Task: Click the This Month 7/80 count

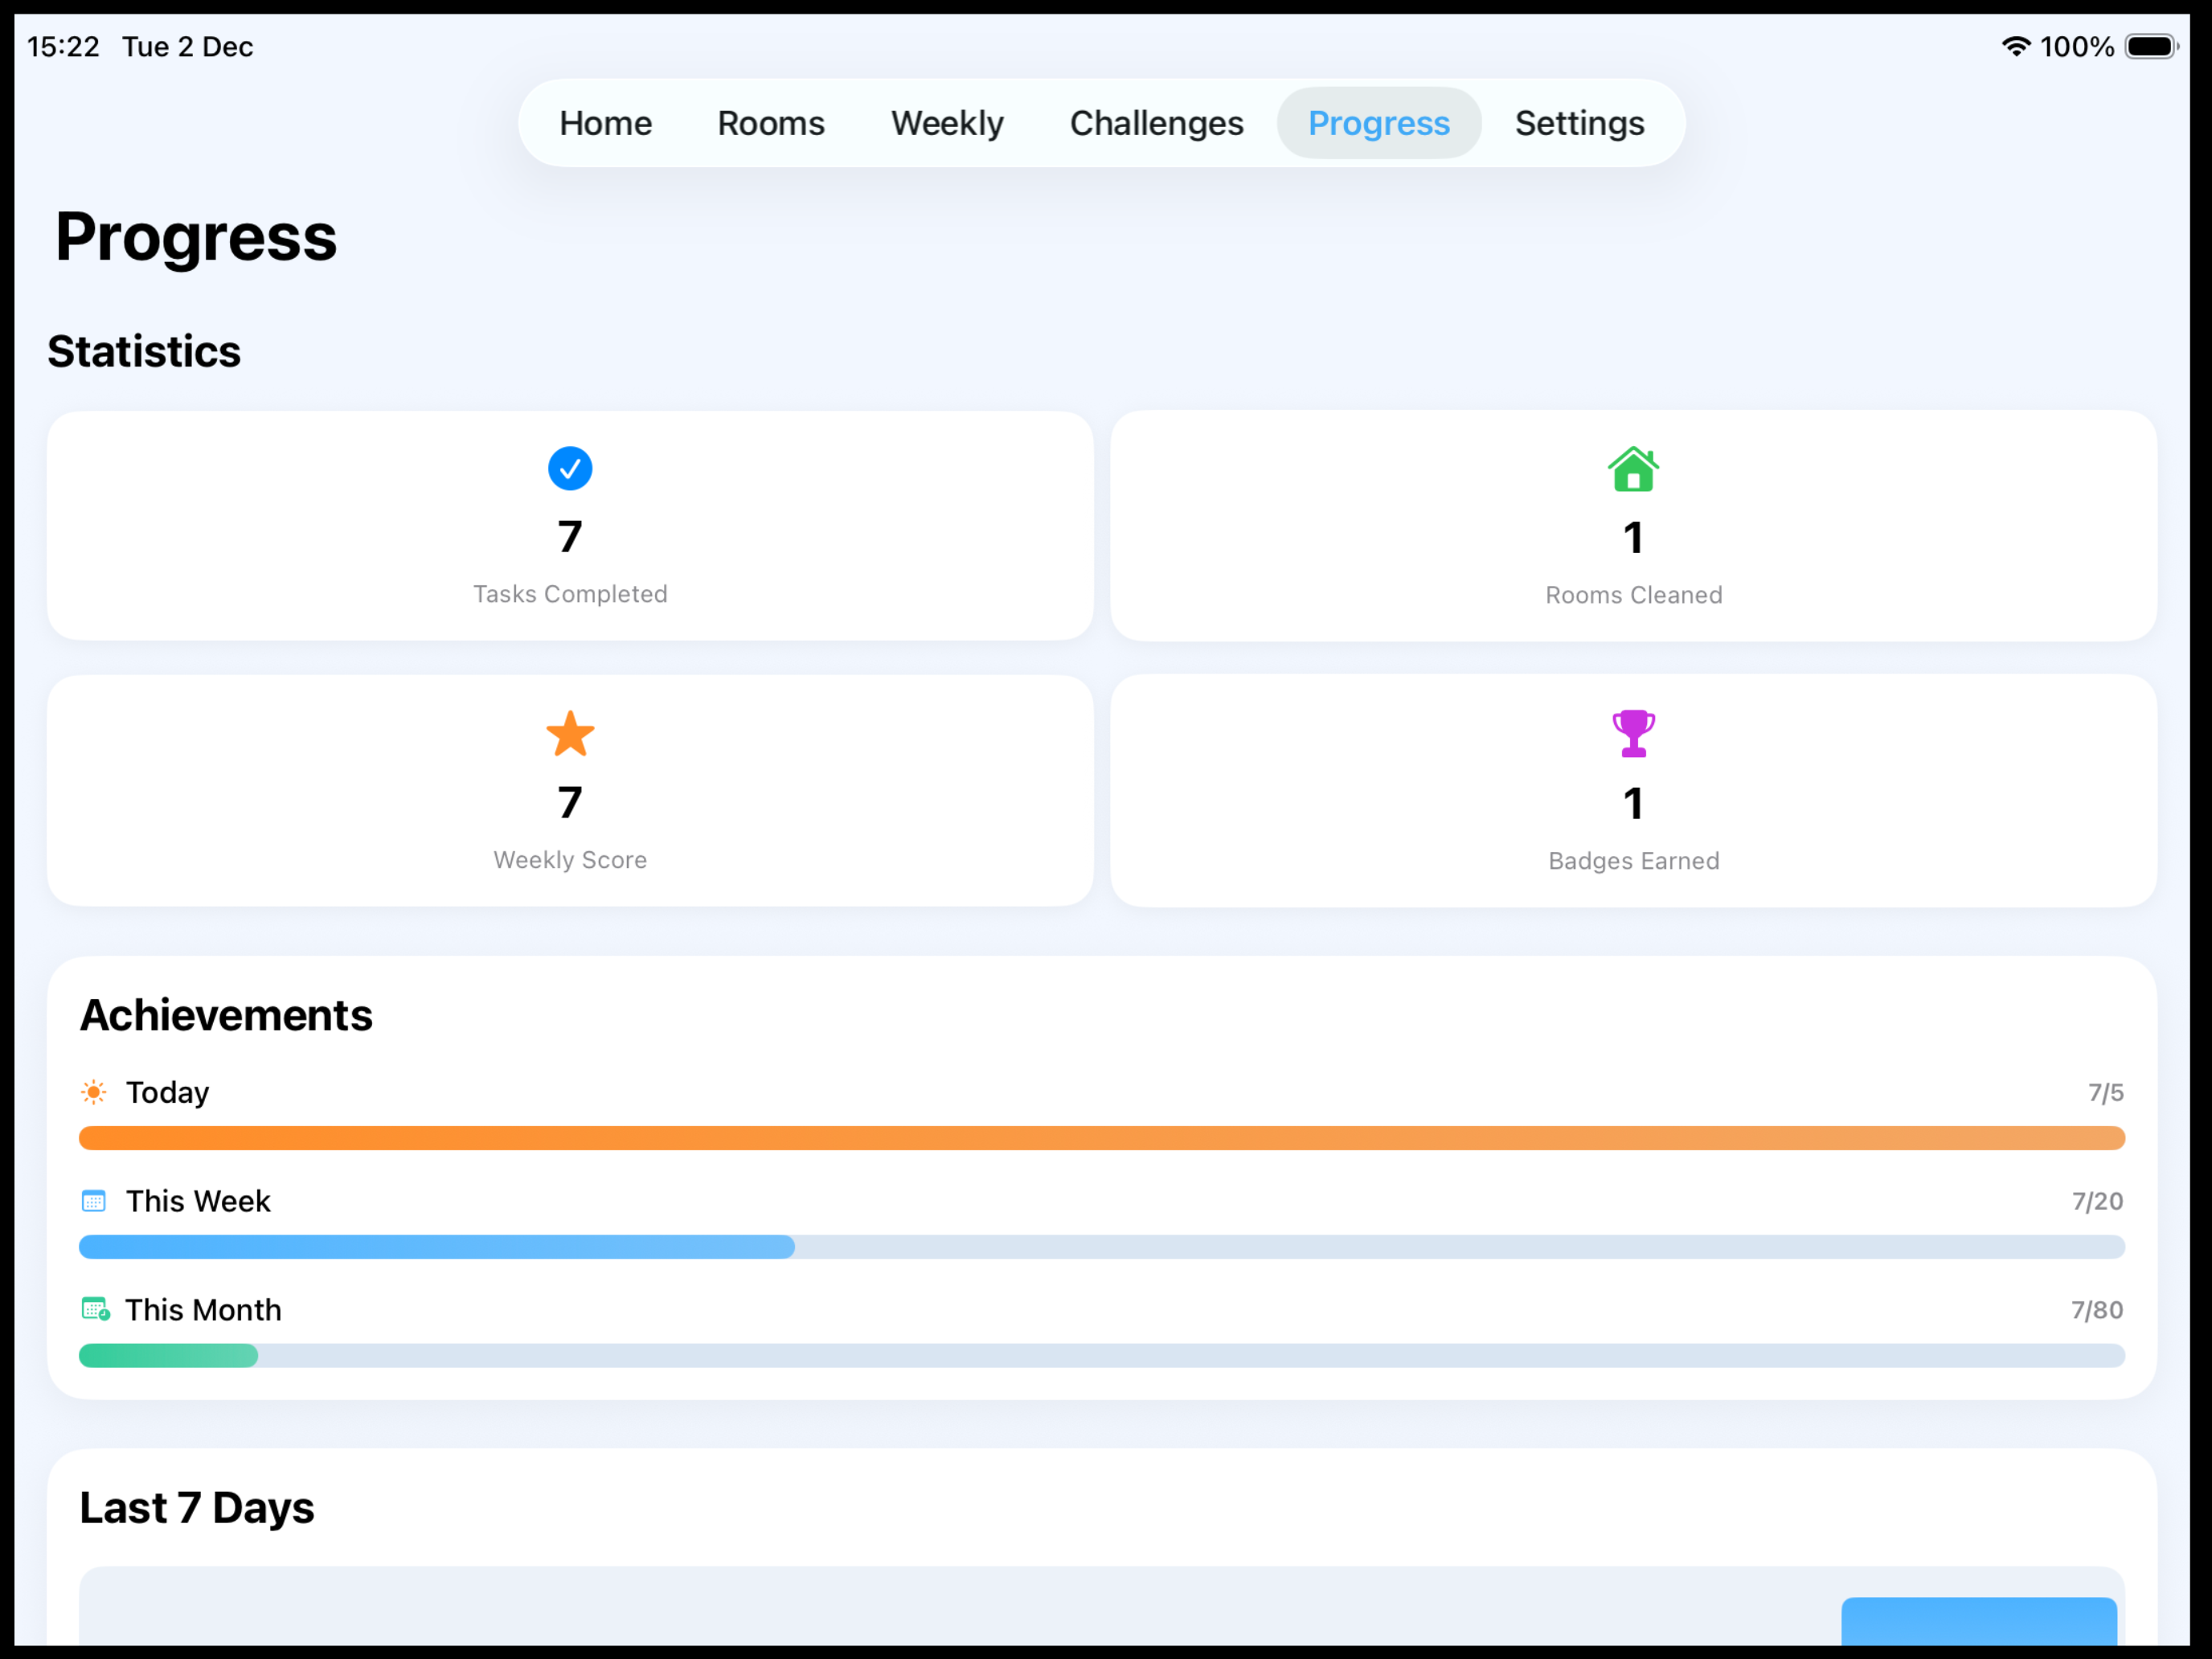Action: click(2097, 1310)
